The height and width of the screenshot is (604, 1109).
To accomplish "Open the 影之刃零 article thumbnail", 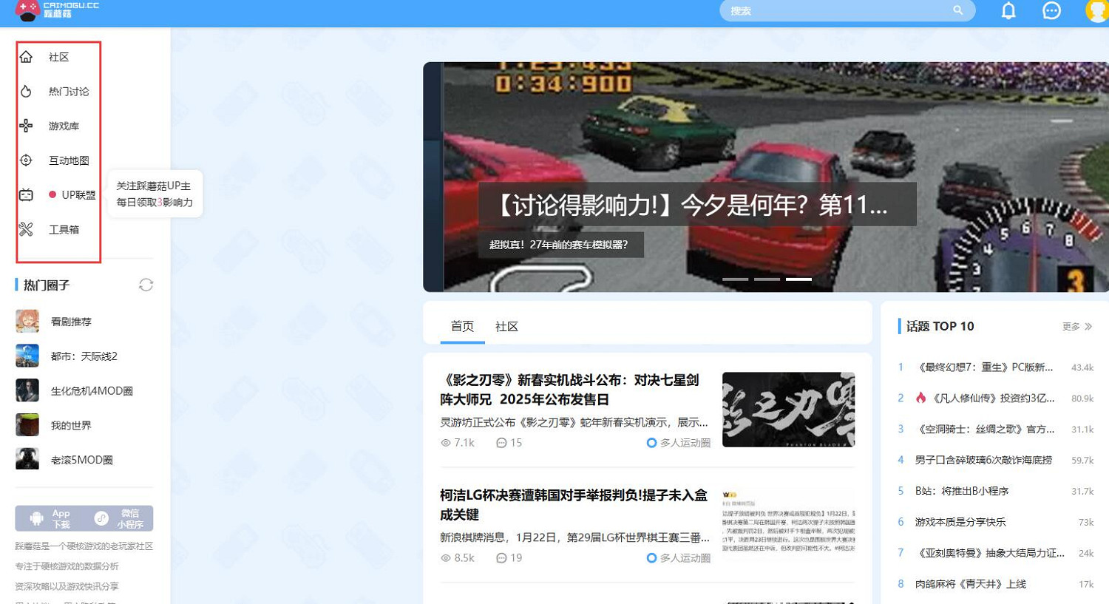I will (x=788, y=410).
